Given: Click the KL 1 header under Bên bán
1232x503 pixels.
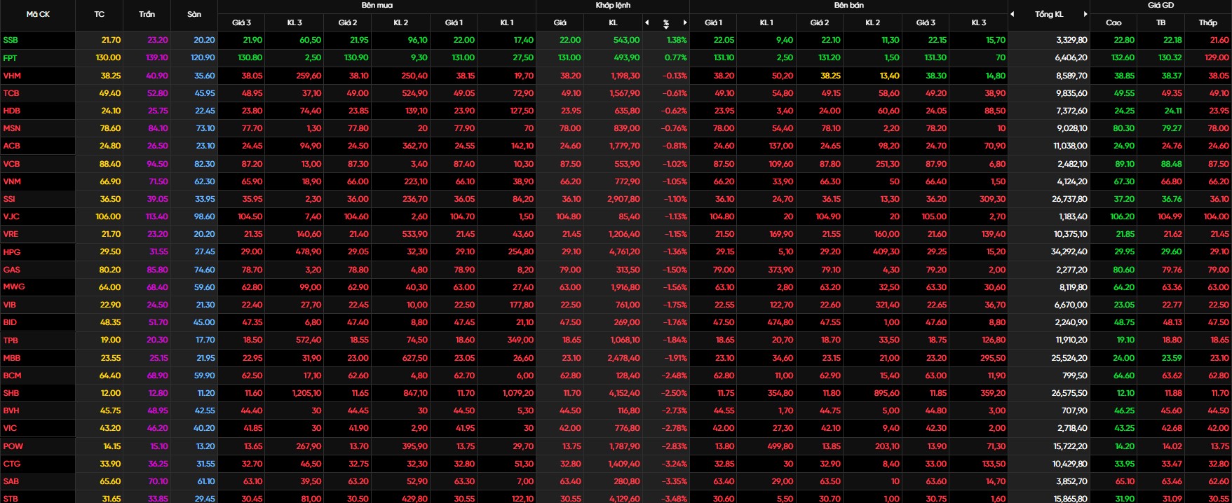Looking at the screenshot, I should pos(766,22).
